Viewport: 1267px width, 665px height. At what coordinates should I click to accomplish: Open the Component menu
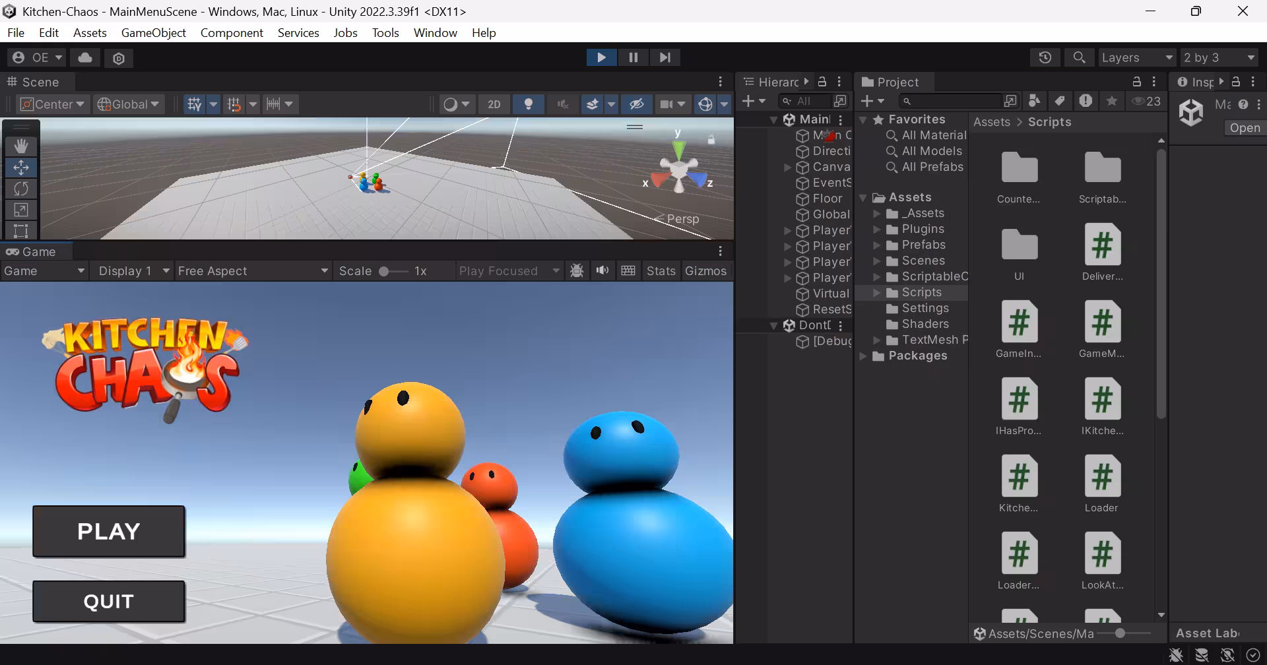tap(232, 32)
